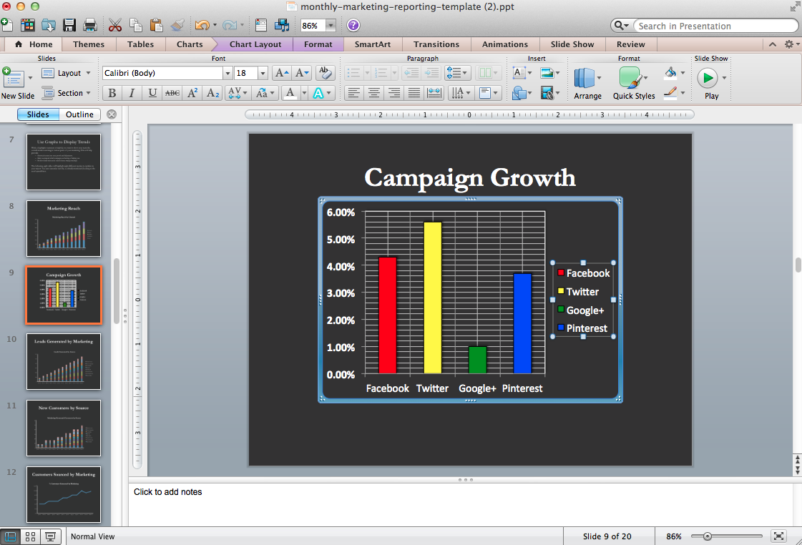Image resolution: width=802 pixels, height=545 pixels.
Task: Open the line spacing dropdown
Action: (x=457, y=73)
